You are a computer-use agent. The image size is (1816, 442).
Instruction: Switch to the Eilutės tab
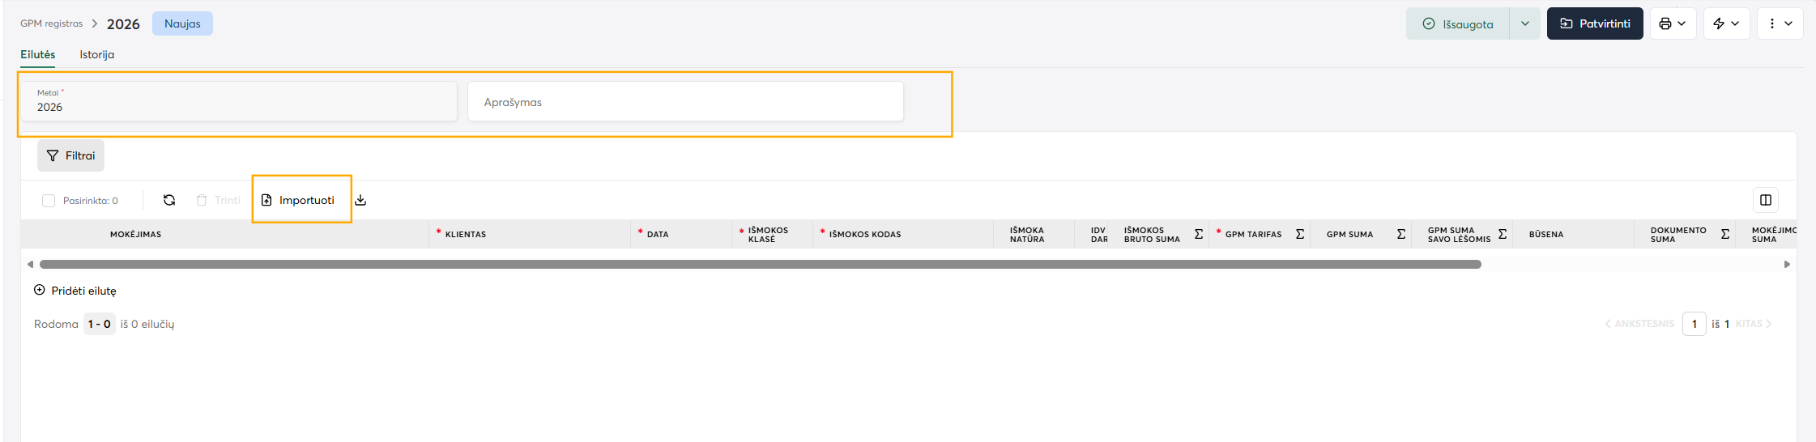point(38,54)
